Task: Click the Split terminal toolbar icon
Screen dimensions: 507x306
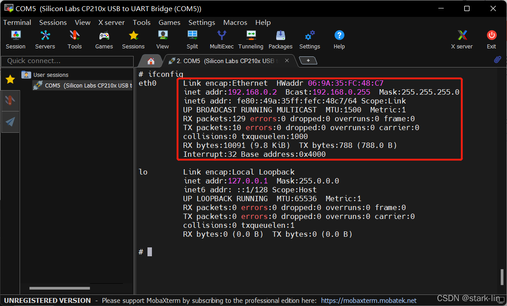Action: pyautogui.click(x=192, y=40)
